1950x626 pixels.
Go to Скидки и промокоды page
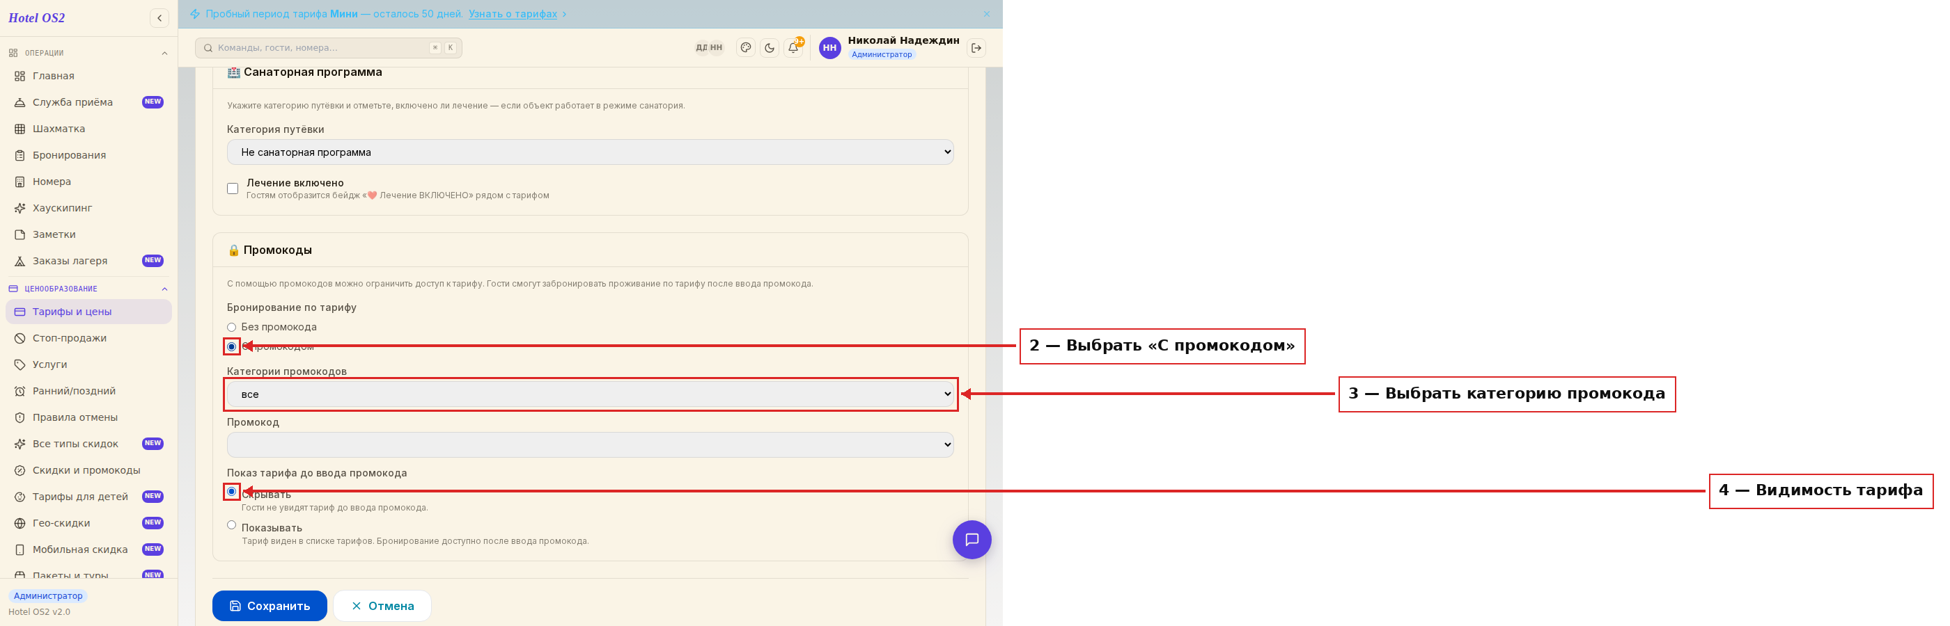click(x=88, y=470)
